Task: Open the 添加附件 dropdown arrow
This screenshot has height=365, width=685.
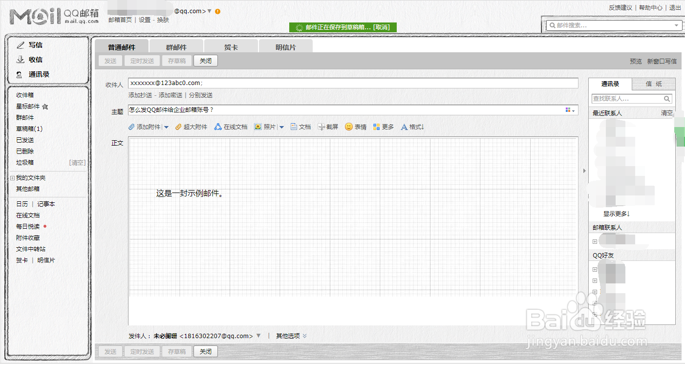Action: (x=166, y=127)
